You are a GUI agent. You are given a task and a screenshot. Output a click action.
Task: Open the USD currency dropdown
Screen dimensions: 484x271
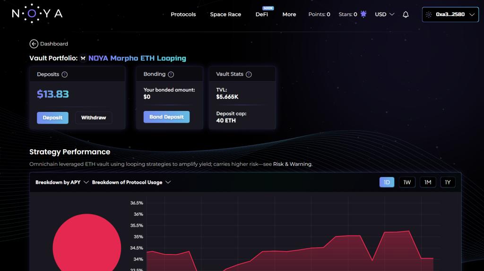(384, 15)
